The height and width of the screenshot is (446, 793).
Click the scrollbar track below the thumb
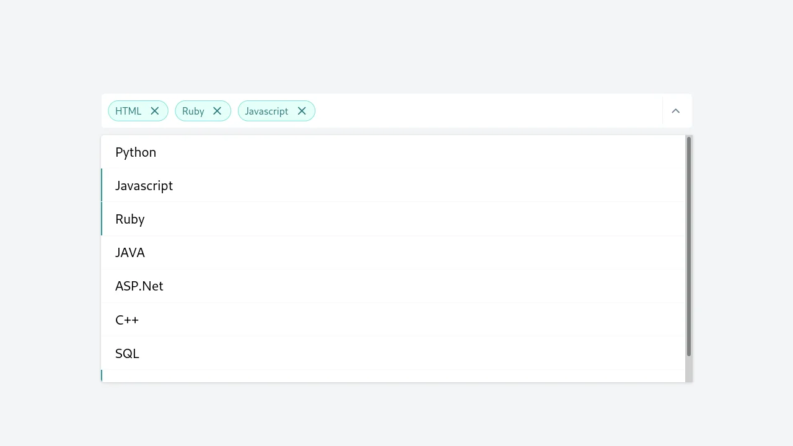688,370
